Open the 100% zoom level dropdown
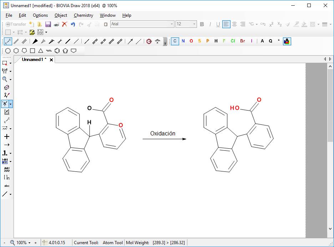The height and width of the screenshot is (247, 334). [x=29, y=243]
